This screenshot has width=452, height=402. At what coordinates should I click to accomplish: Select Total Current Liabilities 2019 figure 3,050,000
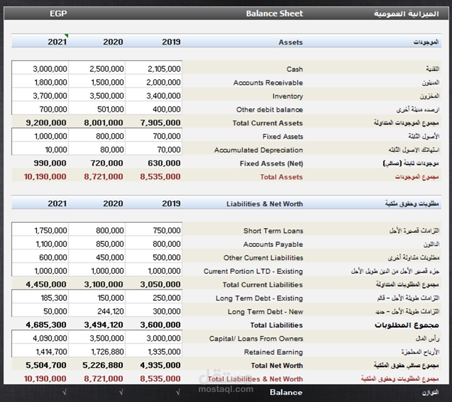tap(160, 285)
